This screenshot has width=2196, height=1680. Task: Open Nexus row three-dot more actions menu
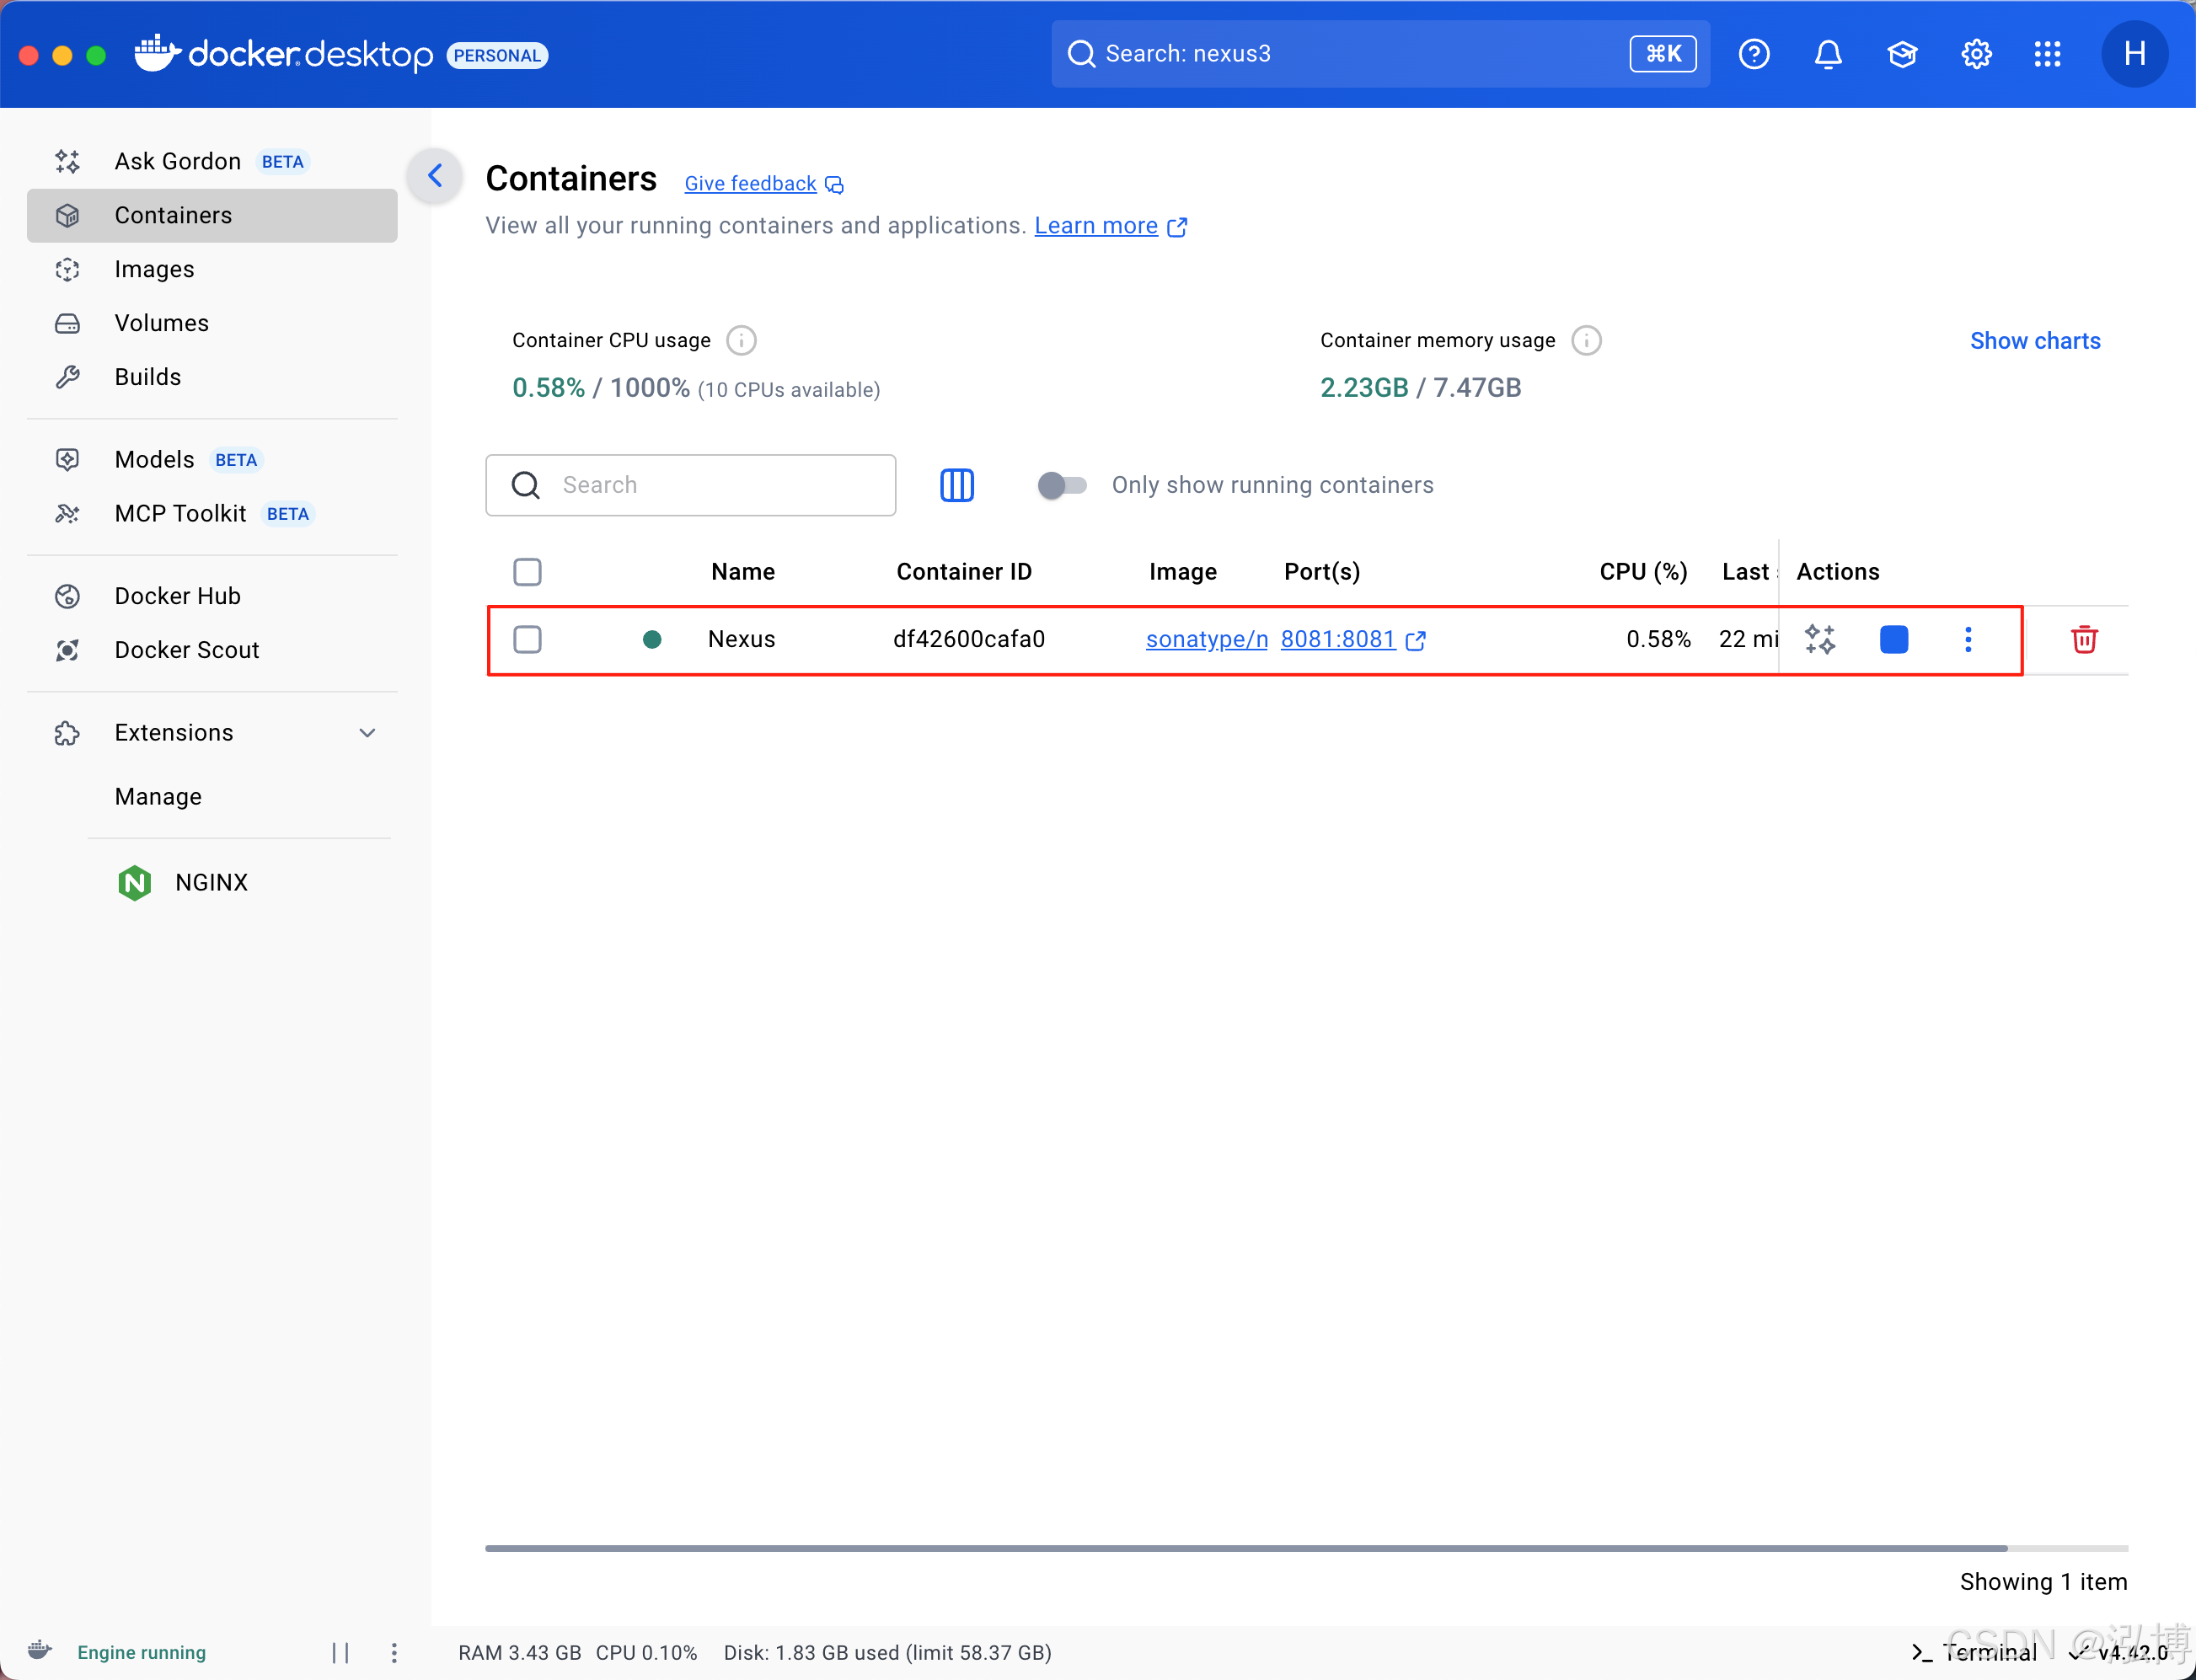pyautogui.click(x=1967, y=640)
